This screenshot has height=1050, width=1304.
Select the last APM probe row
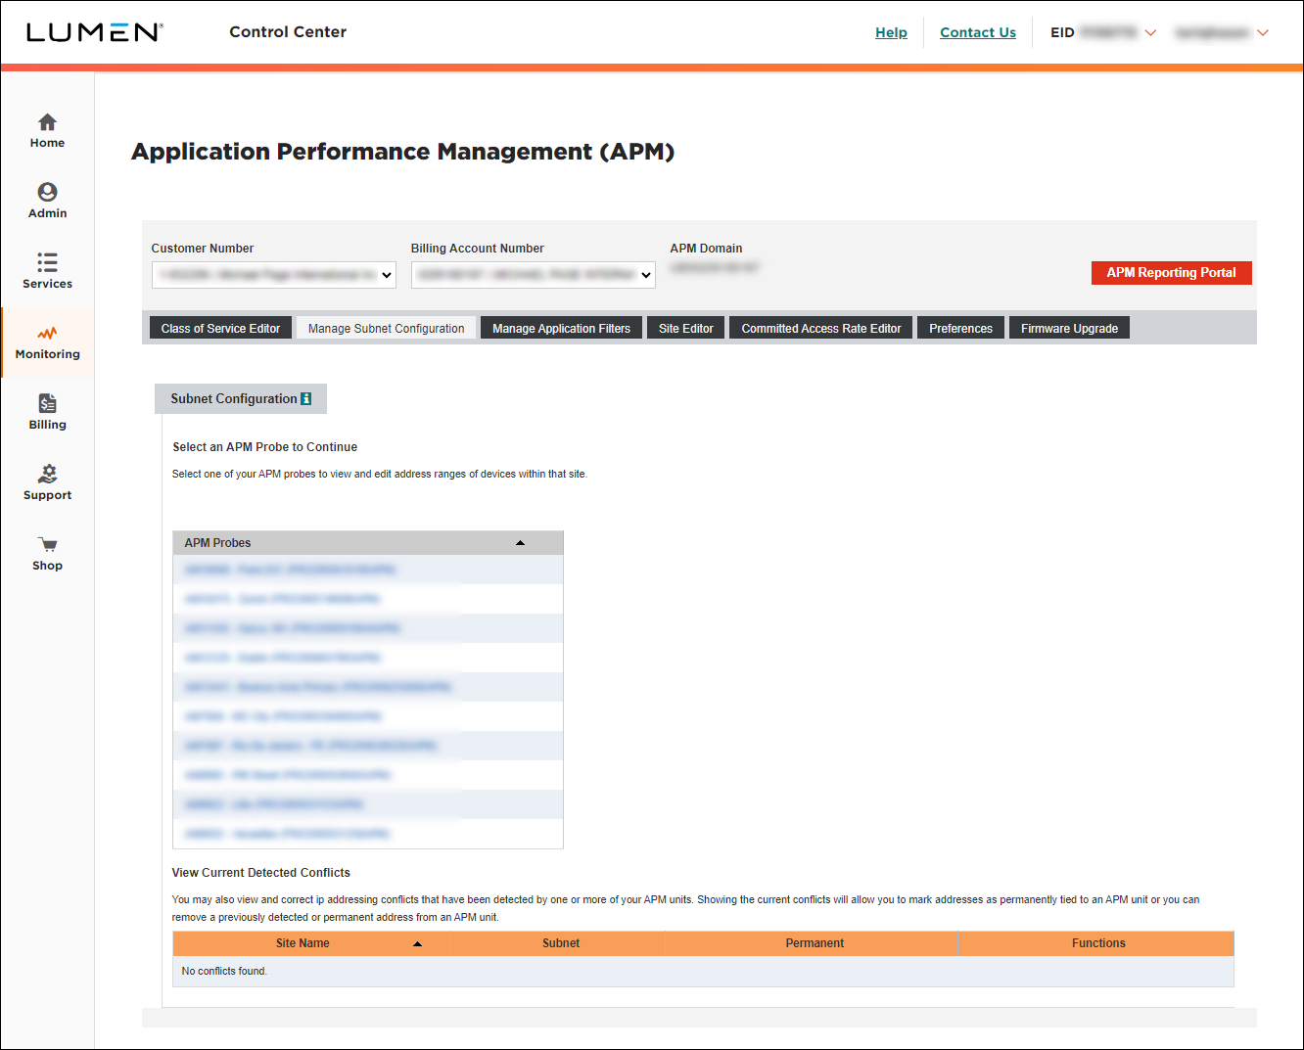coord(368,834)
